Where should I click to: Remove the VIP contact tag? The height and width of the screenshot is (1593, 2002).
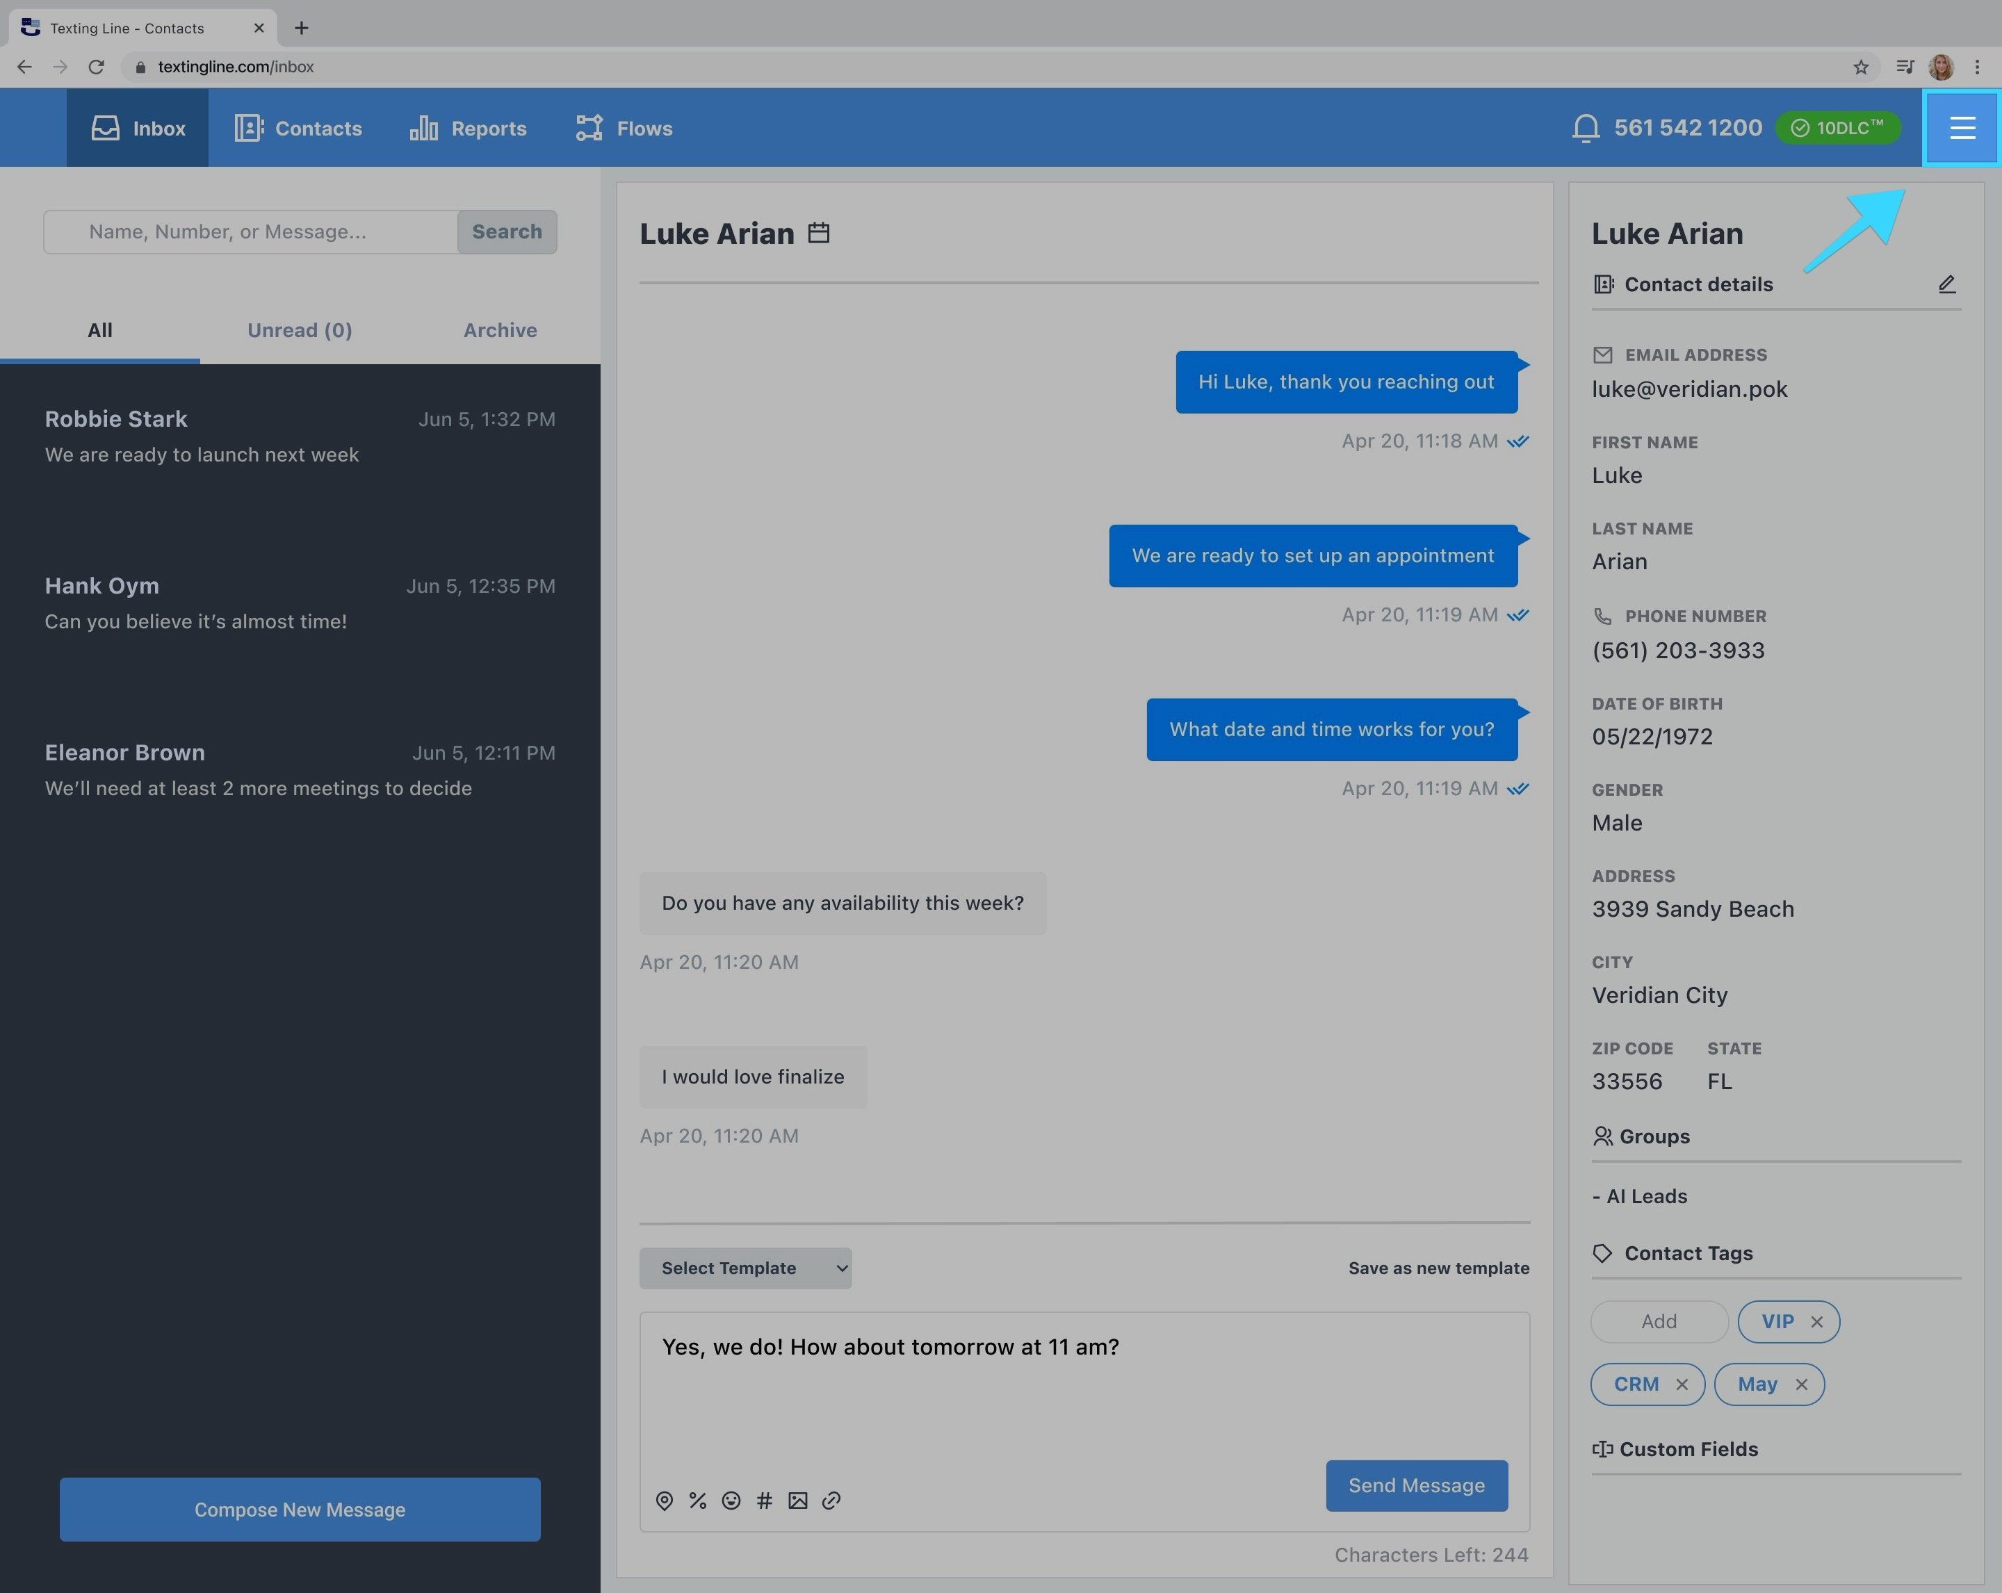(1816, 1322)
